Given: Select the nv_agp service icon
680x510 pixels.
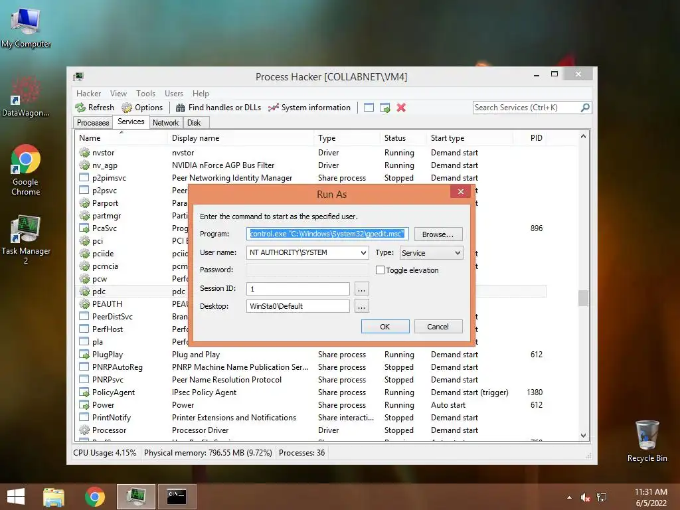Looking at the screenshot, I should [84, 165].
